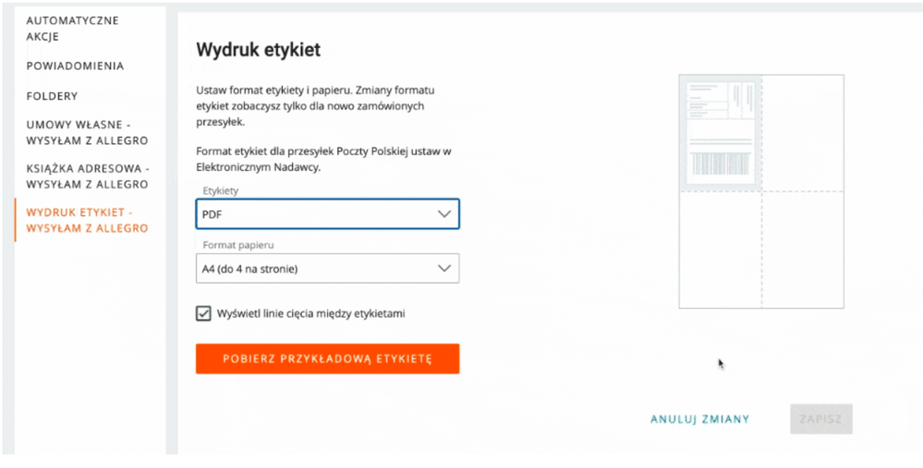923x468 pixels.
Task: Click the Zapisz button
Action: [821, 419]
